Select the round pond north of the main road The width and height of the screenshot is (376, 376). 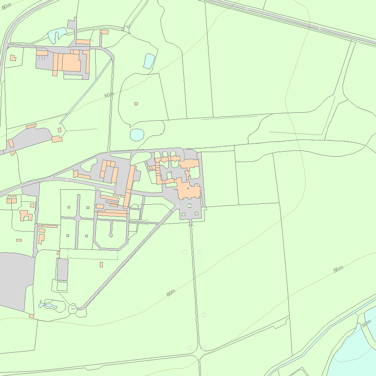coord(137,135)
